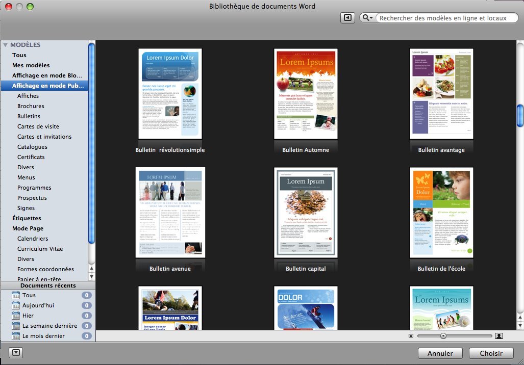The image size is (524, 365).
Task: Open the Calendriers subcategory
Action: [33, 239]
